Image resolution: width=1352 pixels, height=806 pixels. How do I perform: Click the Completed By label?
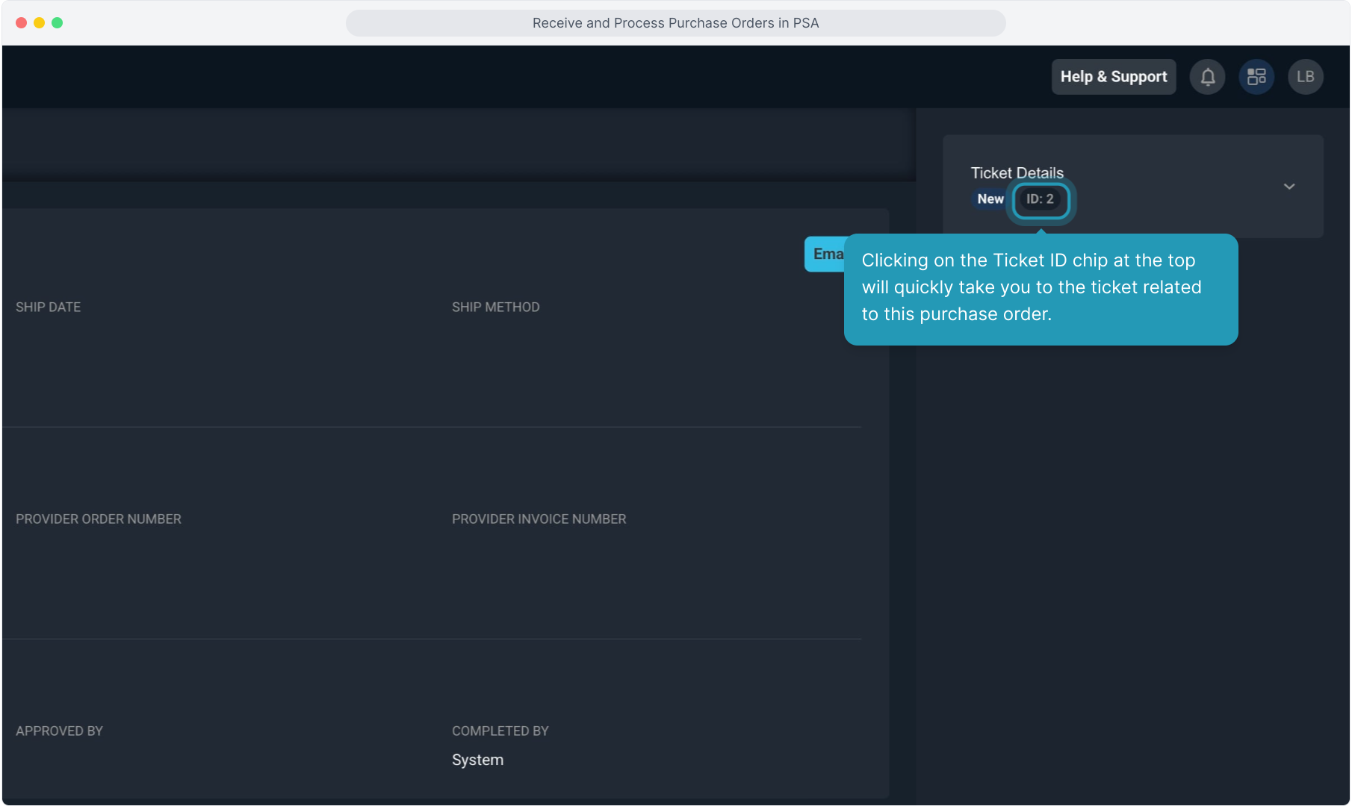click(x=500, y=731)
